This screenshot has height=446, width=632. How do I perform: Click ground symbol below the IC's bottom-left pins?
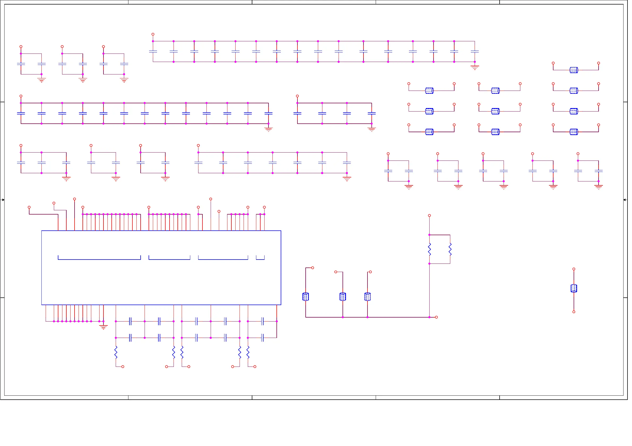click(103, 327)
